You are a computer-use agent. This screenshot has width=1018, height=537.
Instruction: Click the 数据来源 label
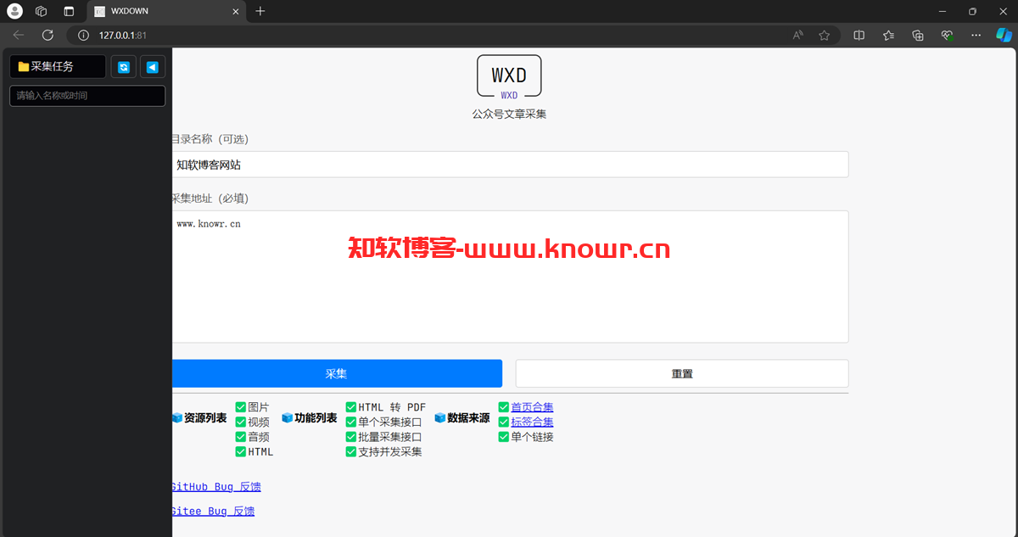pos(468,418)
